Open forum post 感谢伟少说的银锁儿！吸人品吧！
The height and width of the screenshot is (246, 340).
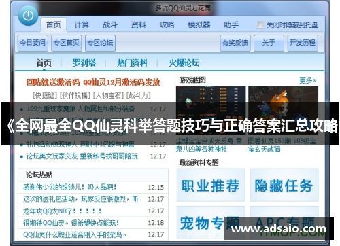pyautogui.click(x=69, y=187)
